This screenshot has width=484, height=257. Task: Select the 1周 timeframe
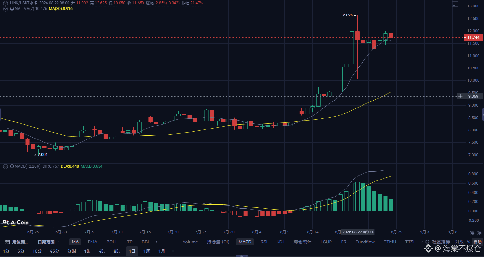coord(147,251)
